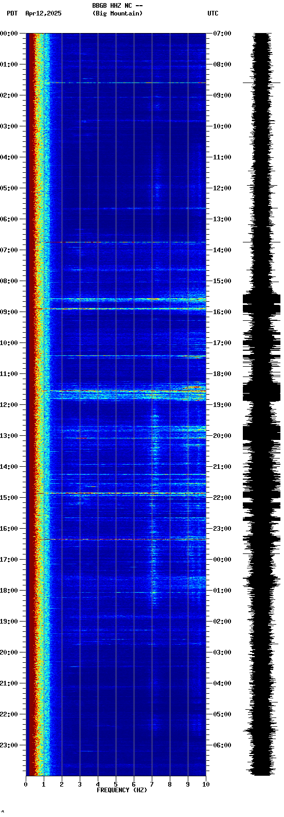
Task: Click the UTC time label '16:00'
Action: (x=222, y=312)
